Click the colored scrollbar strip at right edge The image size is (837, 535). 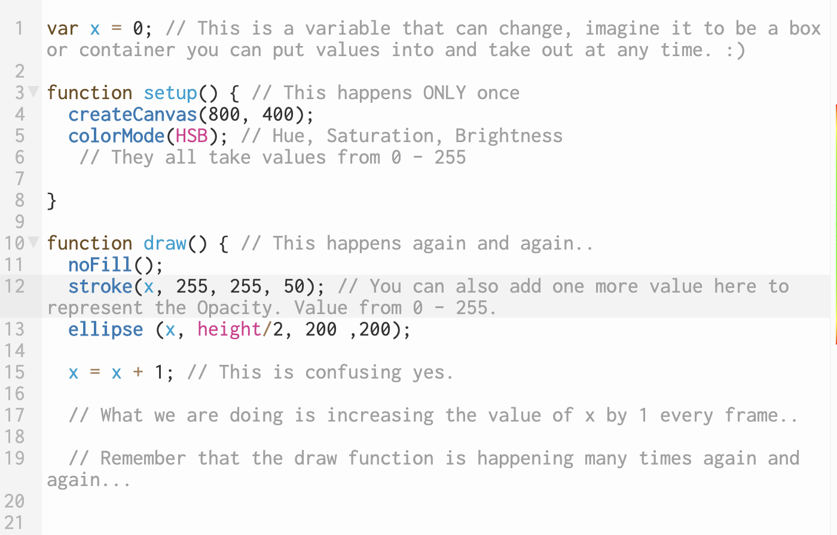836,224
